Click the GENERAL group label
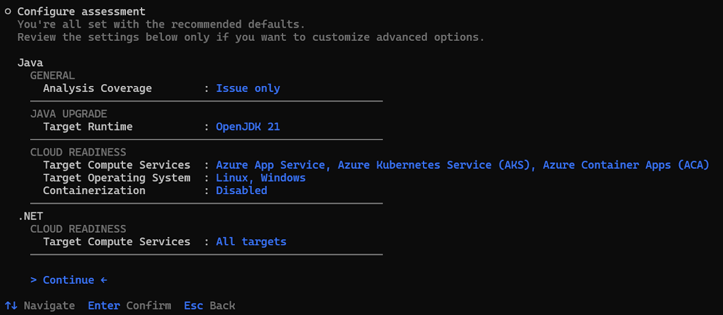Screen dimensions: 723x315 [52, 76]
